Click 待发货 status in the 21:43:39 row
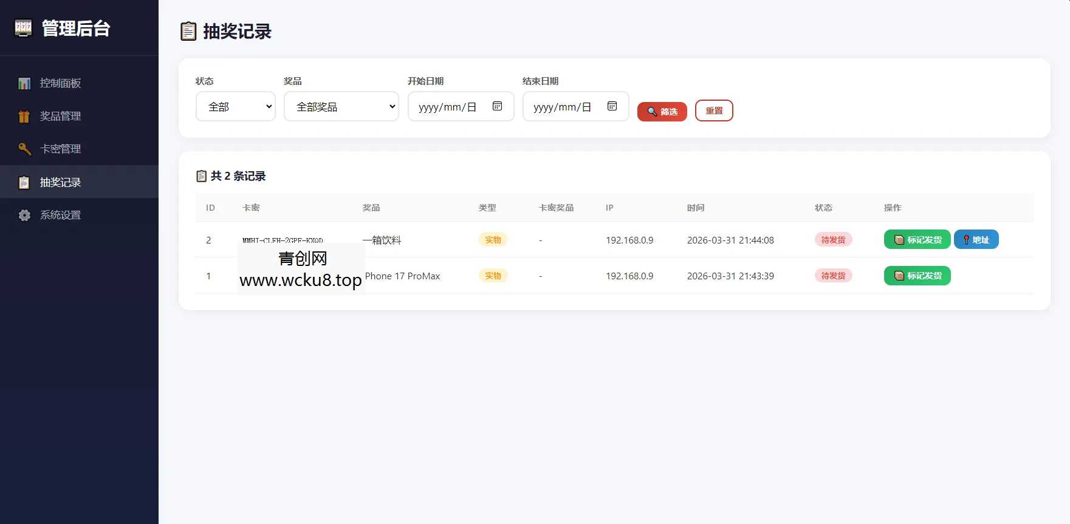This screenshot has height=524, width=1070. click(834, 276)
